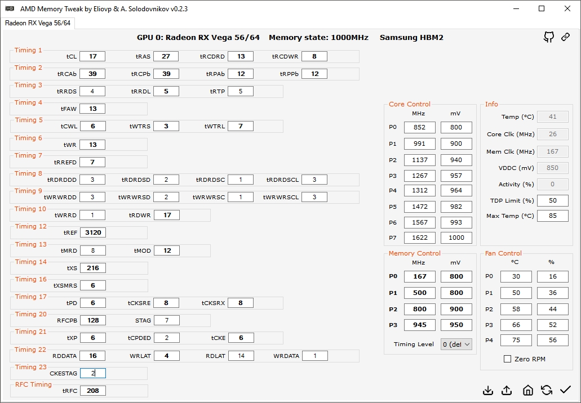Image resolution: width=581 pixels, height=403 pixels.
Task: Edit the tRCAb value
Action: (92, 74)
